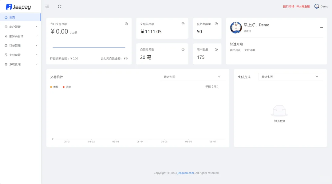Open the 最近七天 dropdown in 交易统计 panel

(193, 76)
